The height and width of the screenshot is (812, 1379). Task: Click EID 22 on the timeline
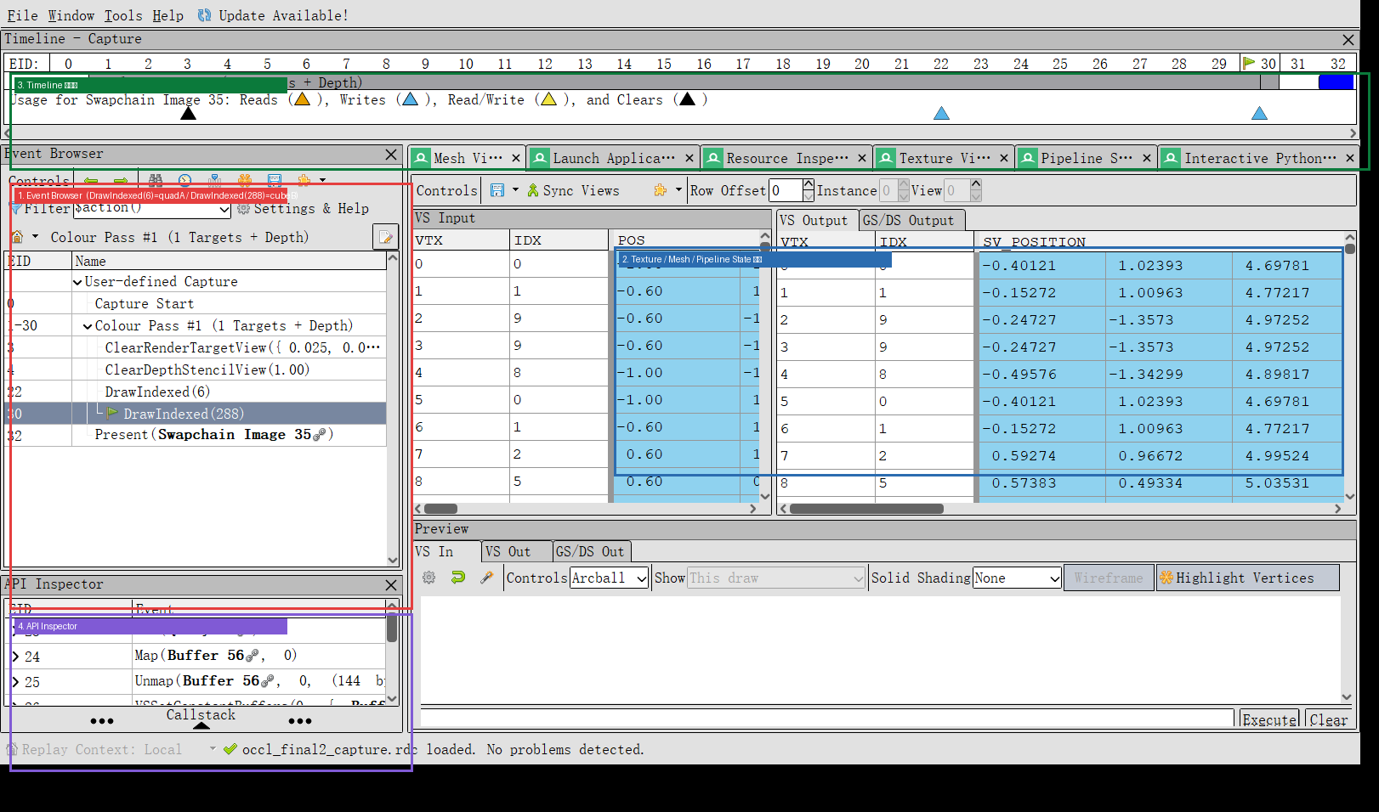coord(940,64)
